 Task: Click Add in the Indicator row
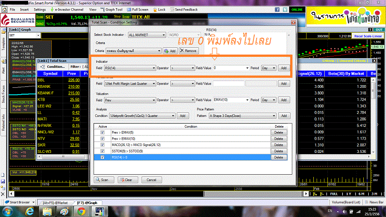click(x=284, y=68)
